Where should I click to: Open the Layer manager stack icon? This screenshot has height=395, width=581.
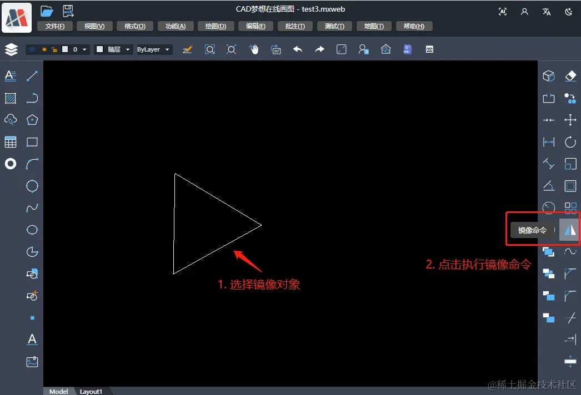[12, 49]
